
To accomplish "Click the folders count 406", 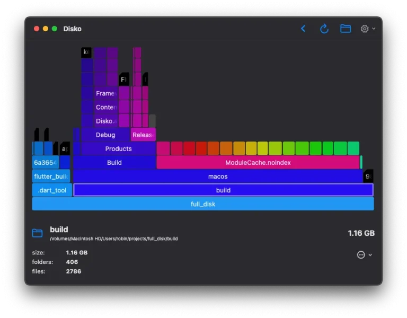I will [72, 262].
